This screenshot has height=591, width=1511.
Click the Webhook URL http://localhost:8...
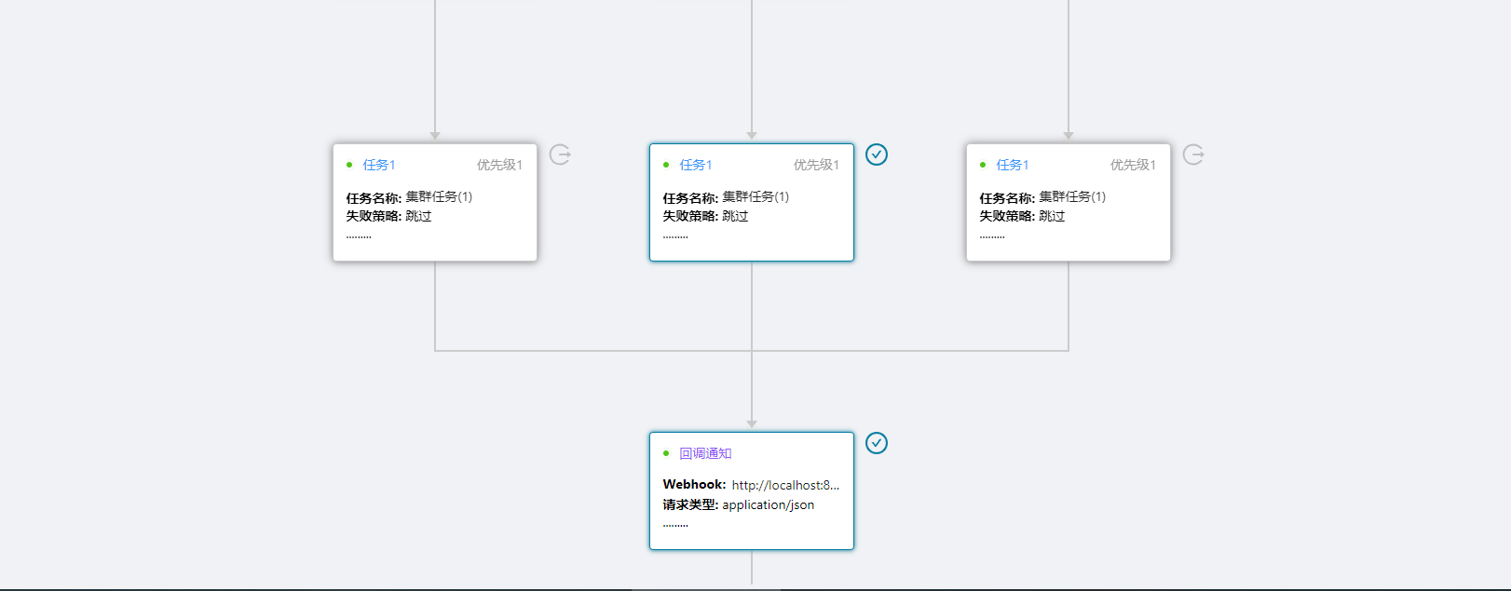coord(785,485)
